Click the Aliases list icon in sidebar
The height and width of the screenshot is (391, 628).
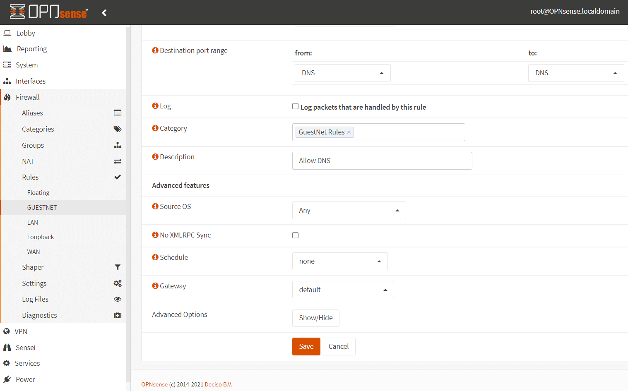tap(118, 113)
